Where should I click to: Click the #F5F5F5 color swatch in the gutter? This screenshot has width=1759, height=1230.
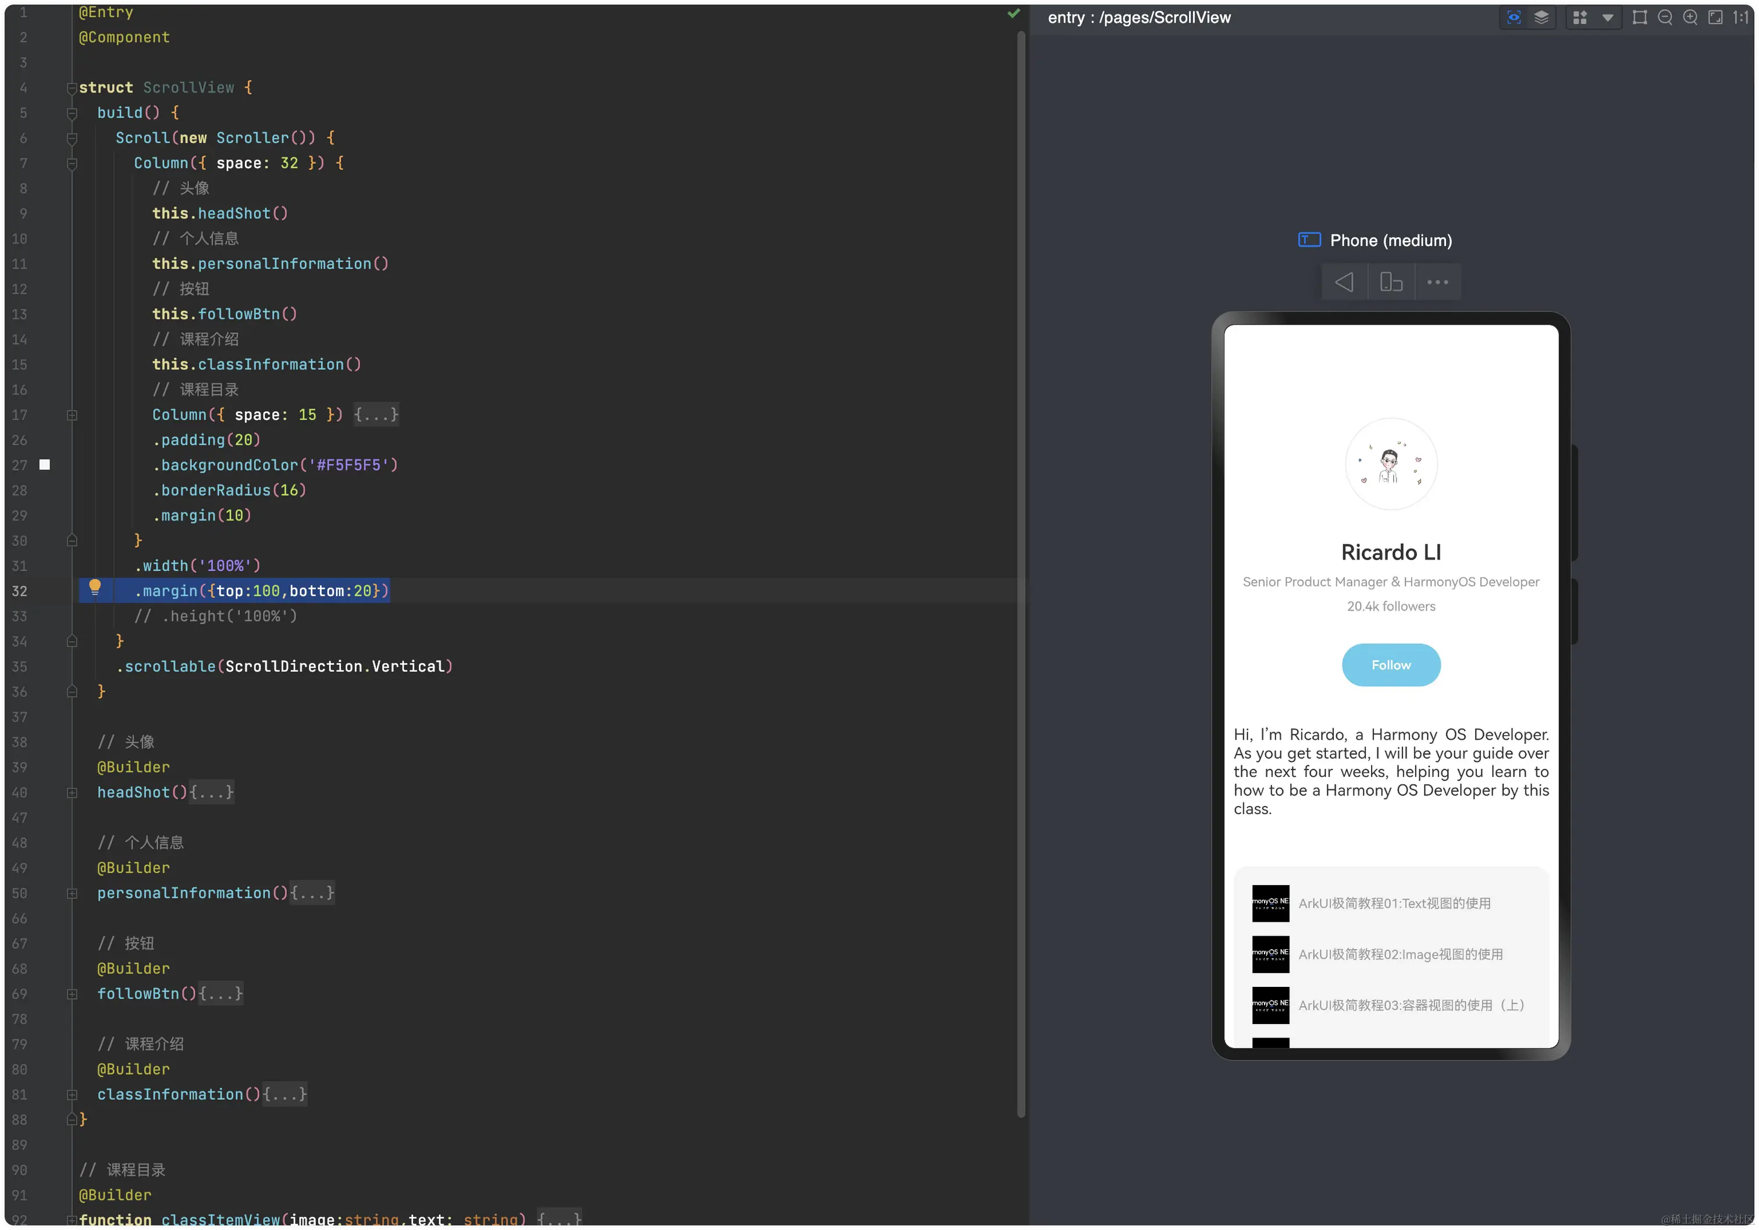pyautogui.click(x=44, y=465)
